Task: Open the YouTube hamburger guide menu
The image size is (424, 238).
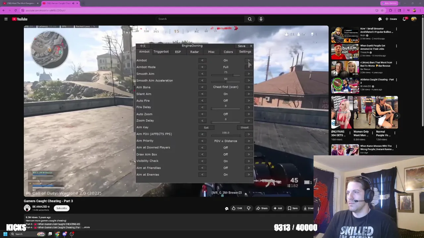Action: [6, 19]
